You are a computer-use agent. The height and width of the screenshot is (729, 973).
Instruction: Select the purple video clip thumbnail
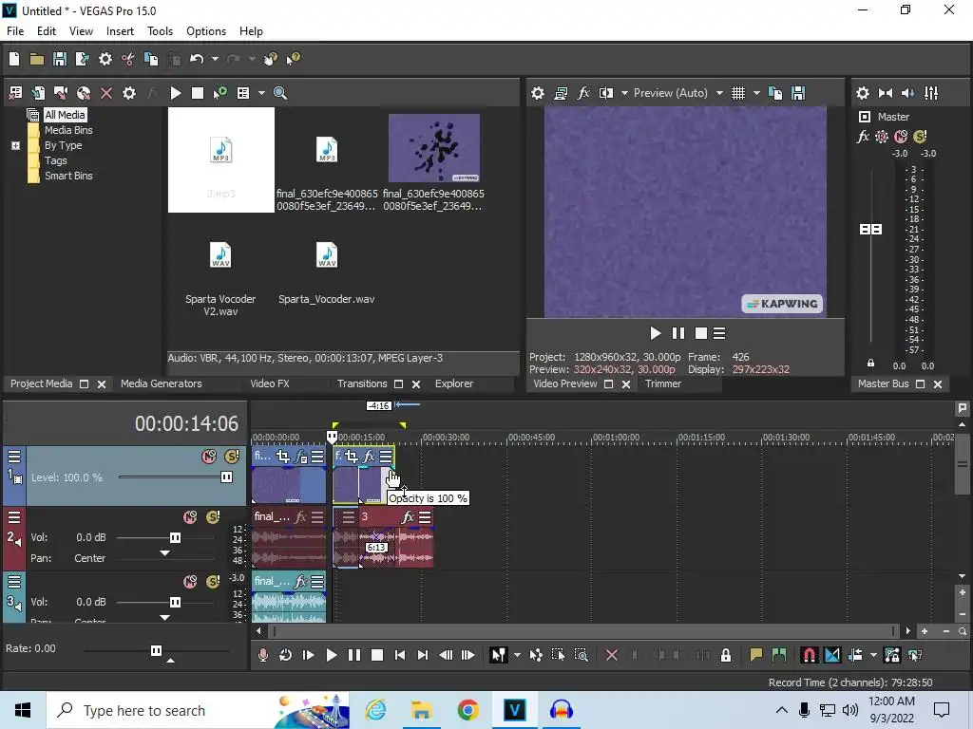(433, 147)
